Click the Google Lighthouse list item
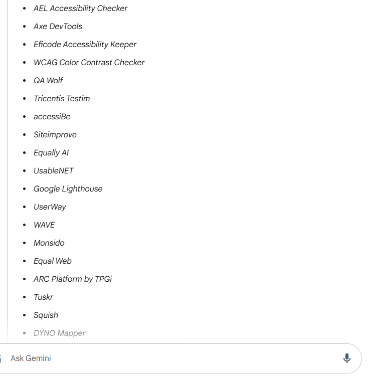 tap(68, 189)
